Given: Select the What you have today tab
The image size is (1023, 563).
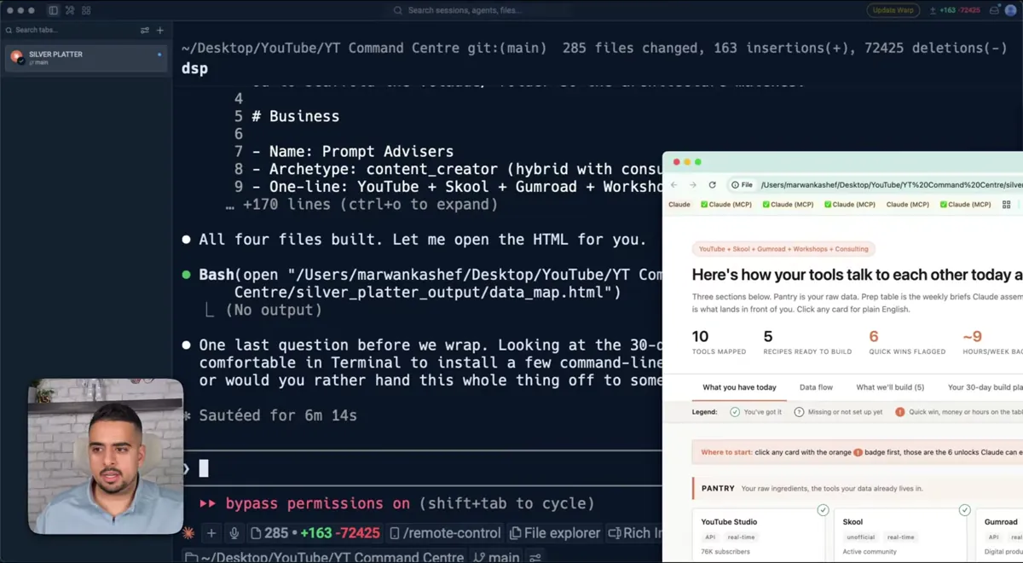Looking at the screenshot, I should 739,387.
